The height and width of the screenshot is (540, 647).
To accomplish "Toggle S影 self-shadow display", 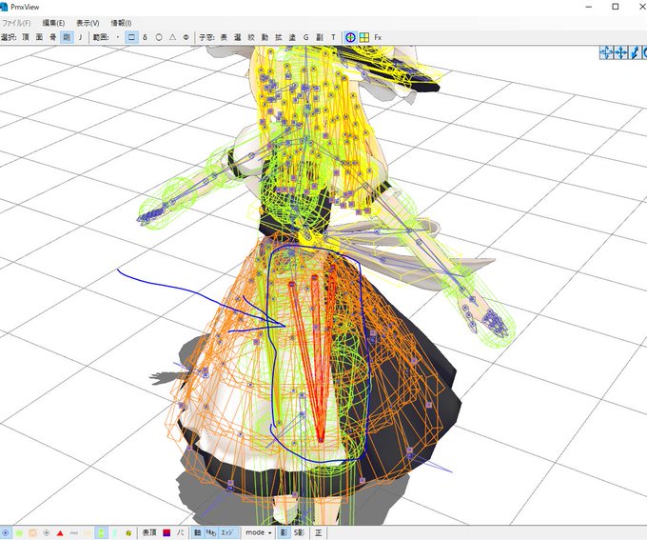I will click(x=299, y=533).
